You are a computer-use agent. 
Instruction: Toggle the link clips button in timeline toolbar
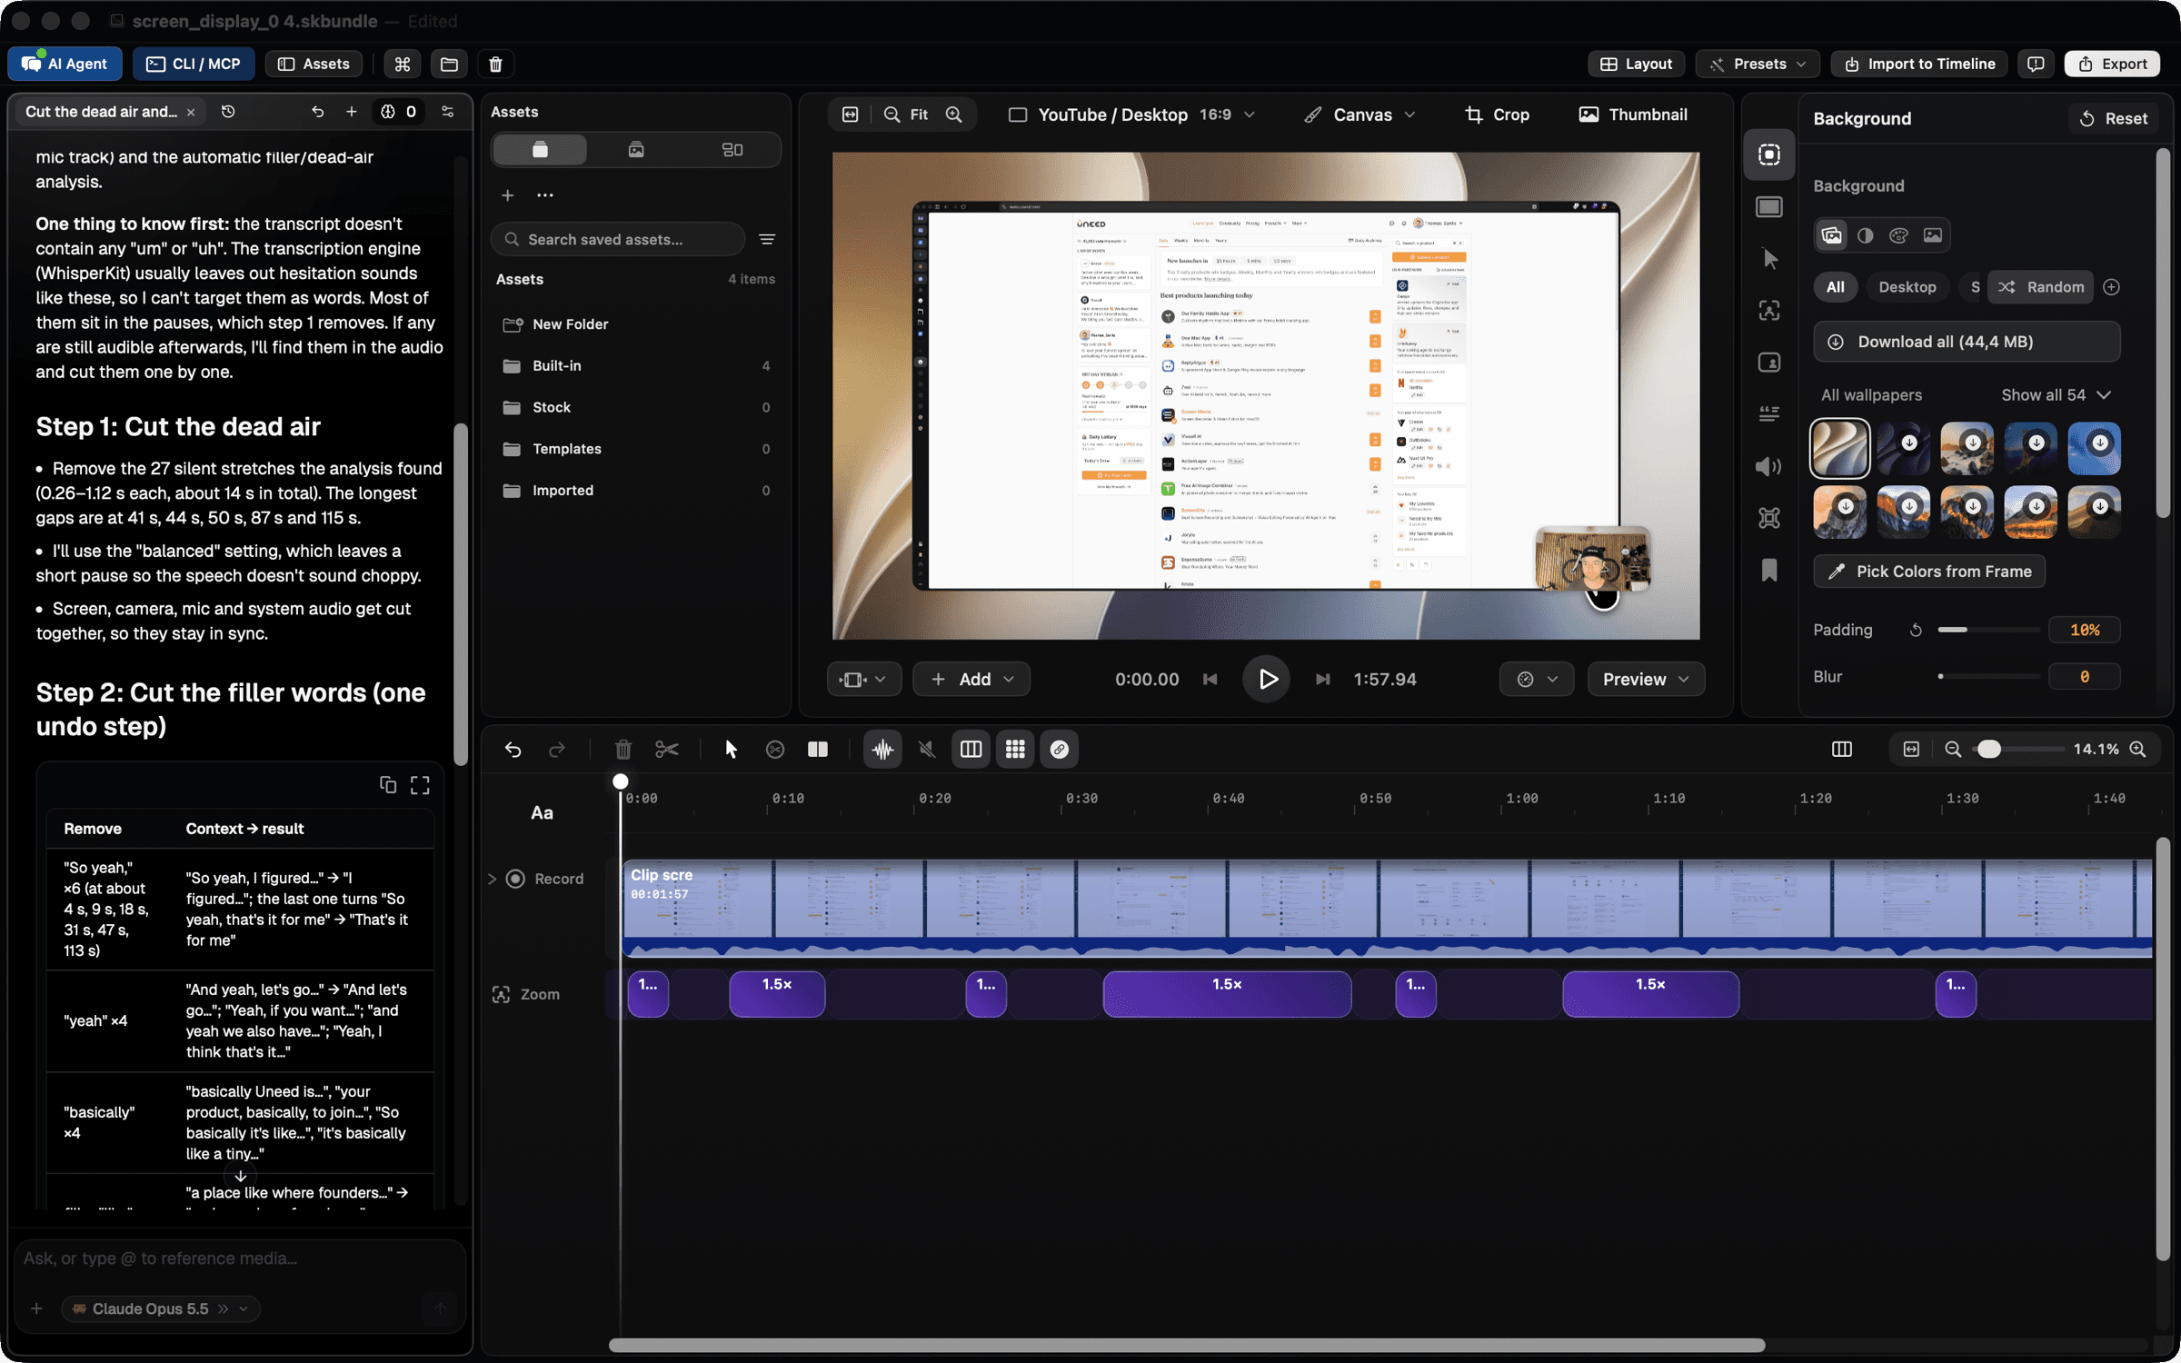pos(1059,749)
